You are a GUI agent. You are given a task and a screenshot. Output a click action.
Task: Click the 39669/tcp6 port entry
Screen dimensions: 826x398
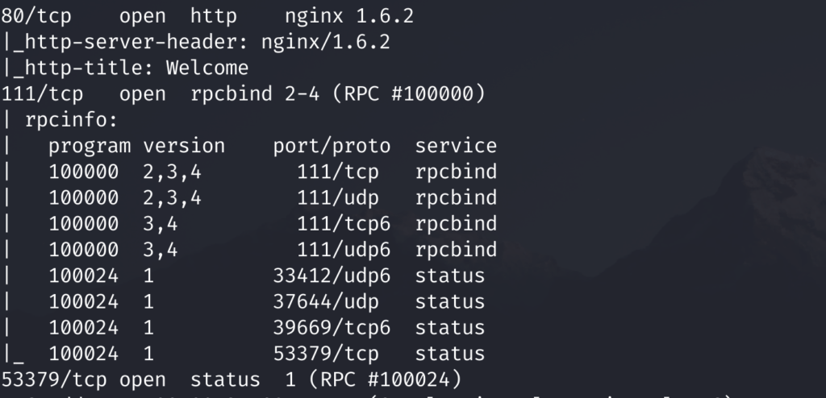(x=332, y=327)
